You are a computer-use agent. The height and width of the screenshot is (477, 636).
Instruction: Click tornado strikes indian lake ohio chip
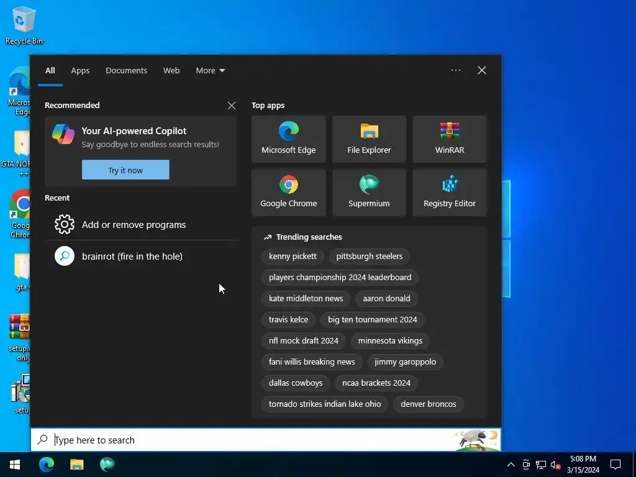pos(325,404)
